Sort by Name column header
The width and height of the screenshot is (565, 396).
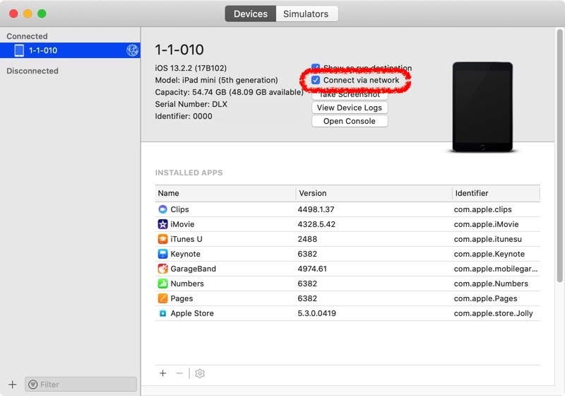[x=225, y=193]
